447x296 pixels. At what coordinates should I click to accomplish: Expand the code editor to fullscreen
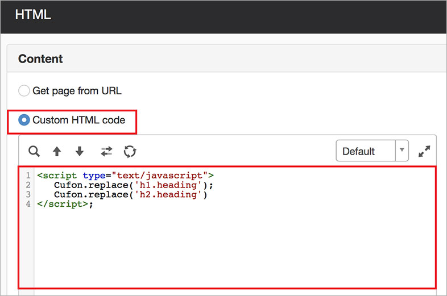click(x=424, y=152)
